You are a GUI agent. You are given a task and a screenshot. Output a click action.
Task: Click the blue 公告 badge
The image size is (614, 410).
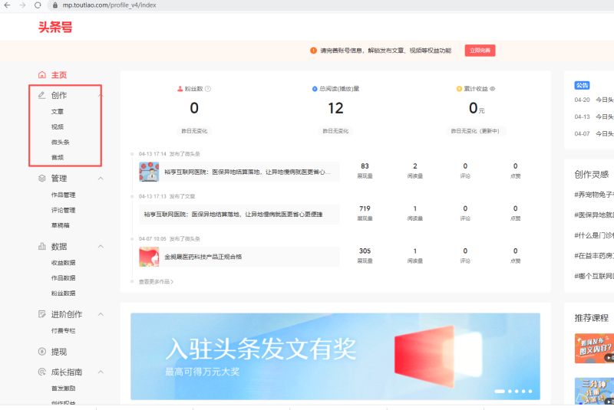pyautogui.click(x=582, y=85)
